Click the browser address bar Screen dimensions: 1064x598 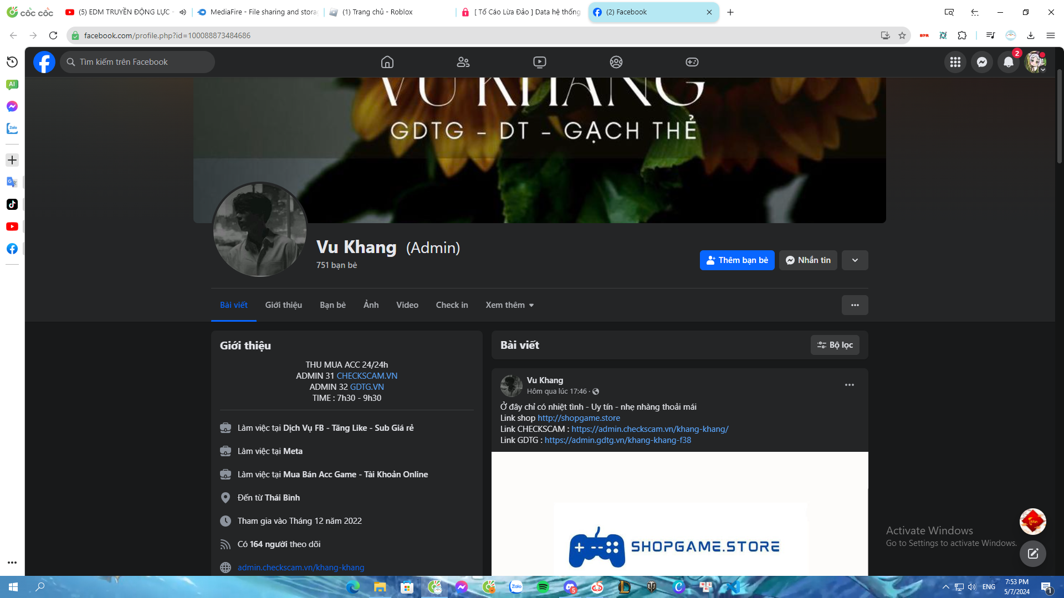[x=477, y=35]
